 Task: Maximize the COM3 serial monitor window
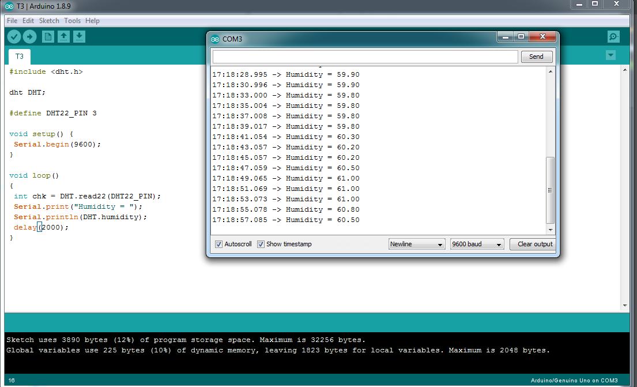pyautogui.click(x=521, y=37)
